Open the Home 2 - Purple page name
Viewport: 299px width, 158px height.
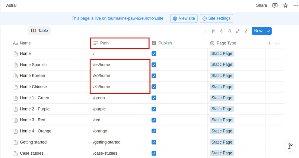(35, 109)
